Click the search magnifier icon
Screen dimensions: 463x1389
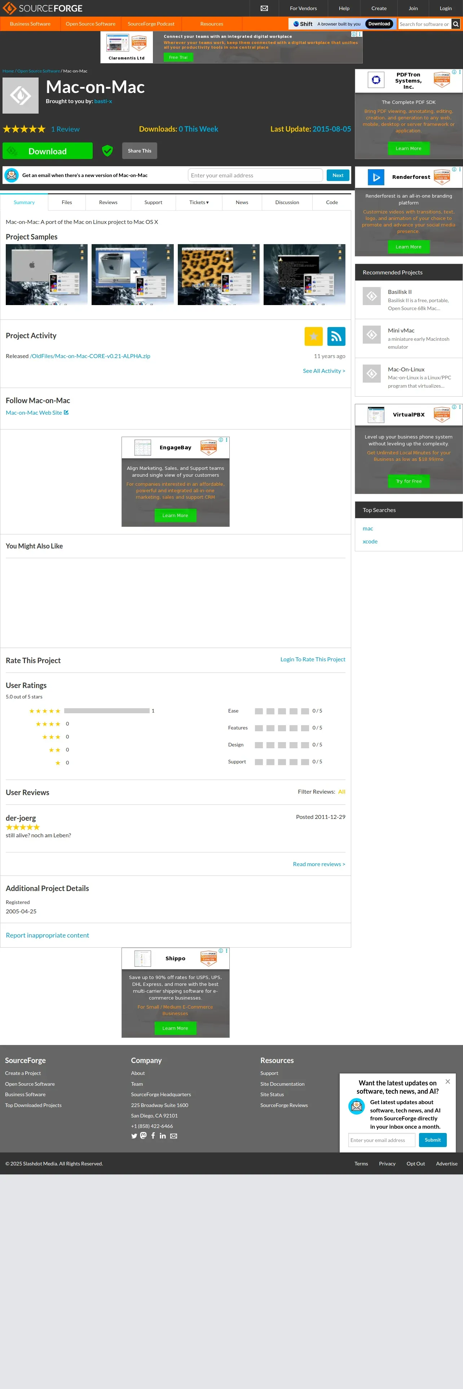(x=455, y=24)
